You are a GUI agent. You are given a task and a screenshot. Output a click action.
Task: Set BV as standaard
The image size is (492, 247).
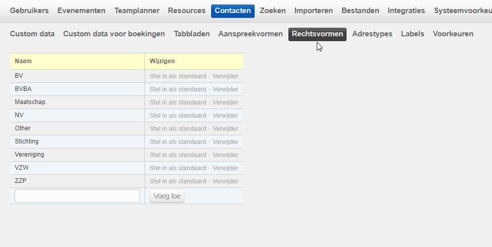tap(178, 76)
